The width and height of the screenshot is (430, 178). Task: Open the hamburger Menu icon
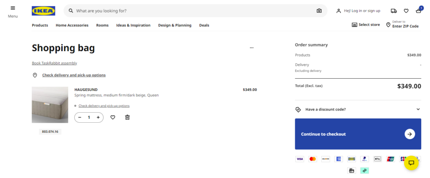(x=13, y=8)
